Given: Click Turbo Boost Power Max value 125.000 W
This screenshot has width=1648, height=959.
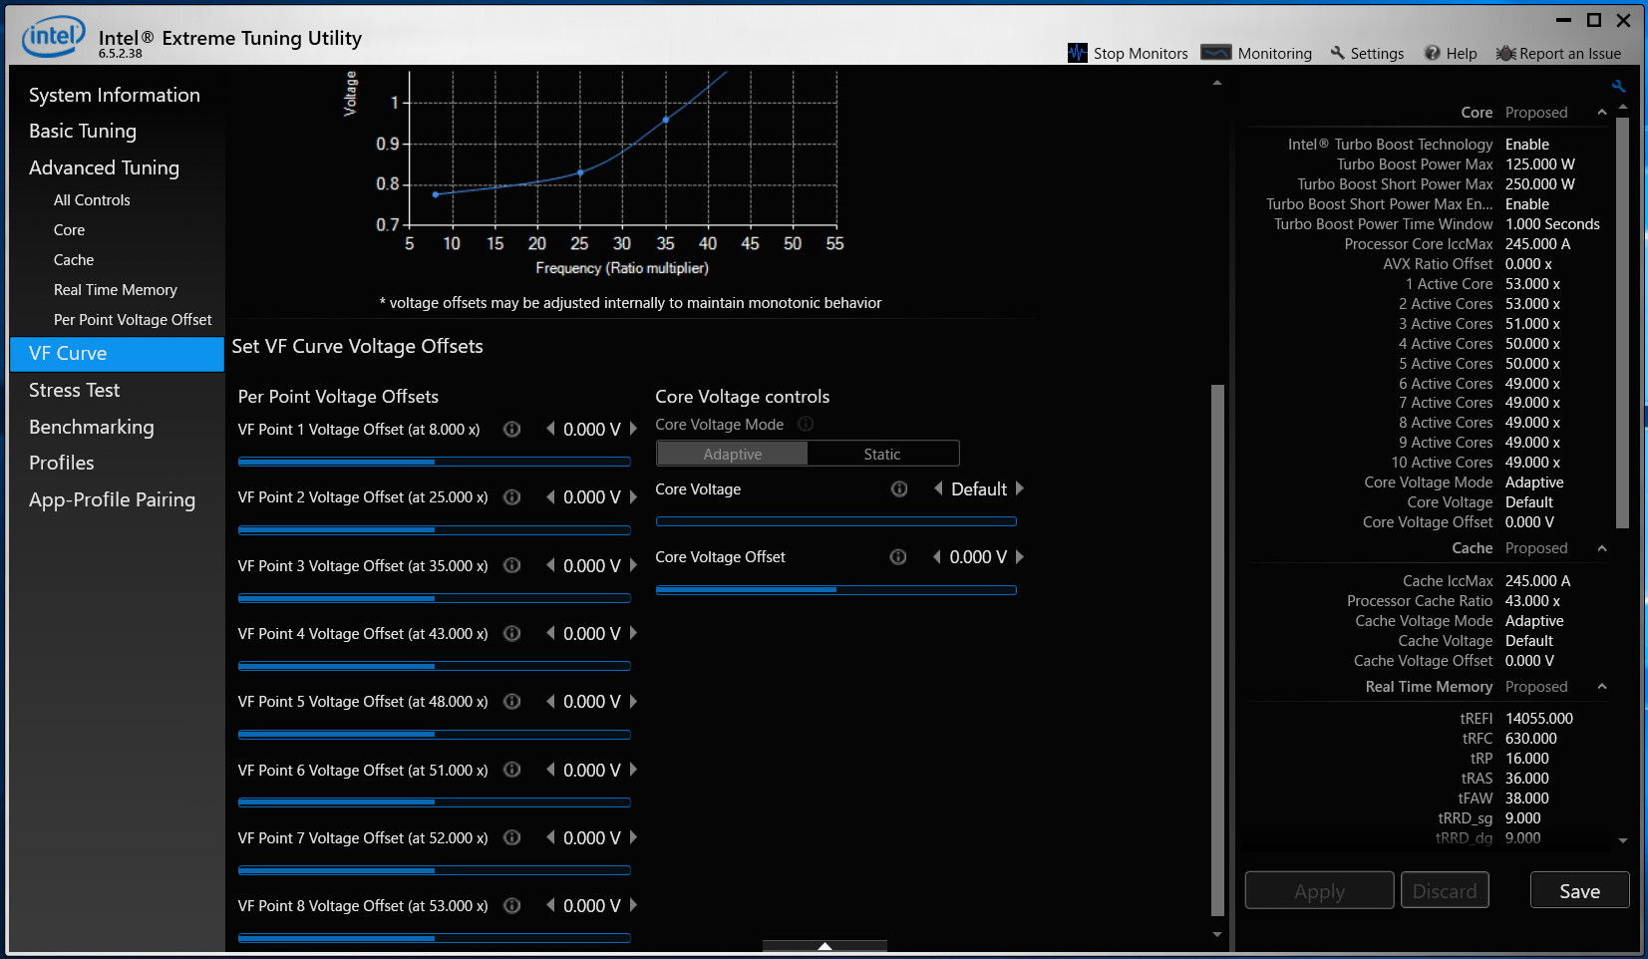Looking at the screenshot, I should click(x=1539, y=164).
